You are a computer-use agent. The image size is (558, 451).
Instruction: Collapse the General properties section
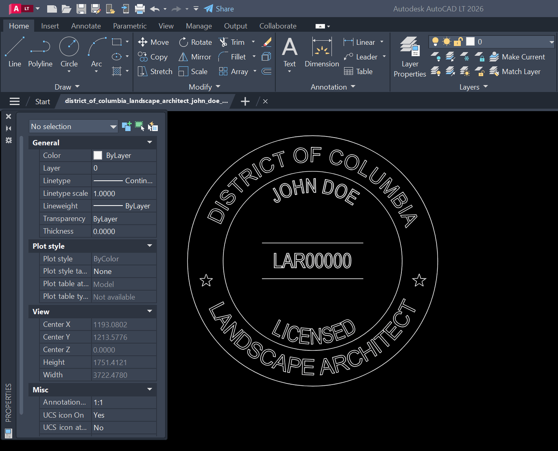[150, 142]
